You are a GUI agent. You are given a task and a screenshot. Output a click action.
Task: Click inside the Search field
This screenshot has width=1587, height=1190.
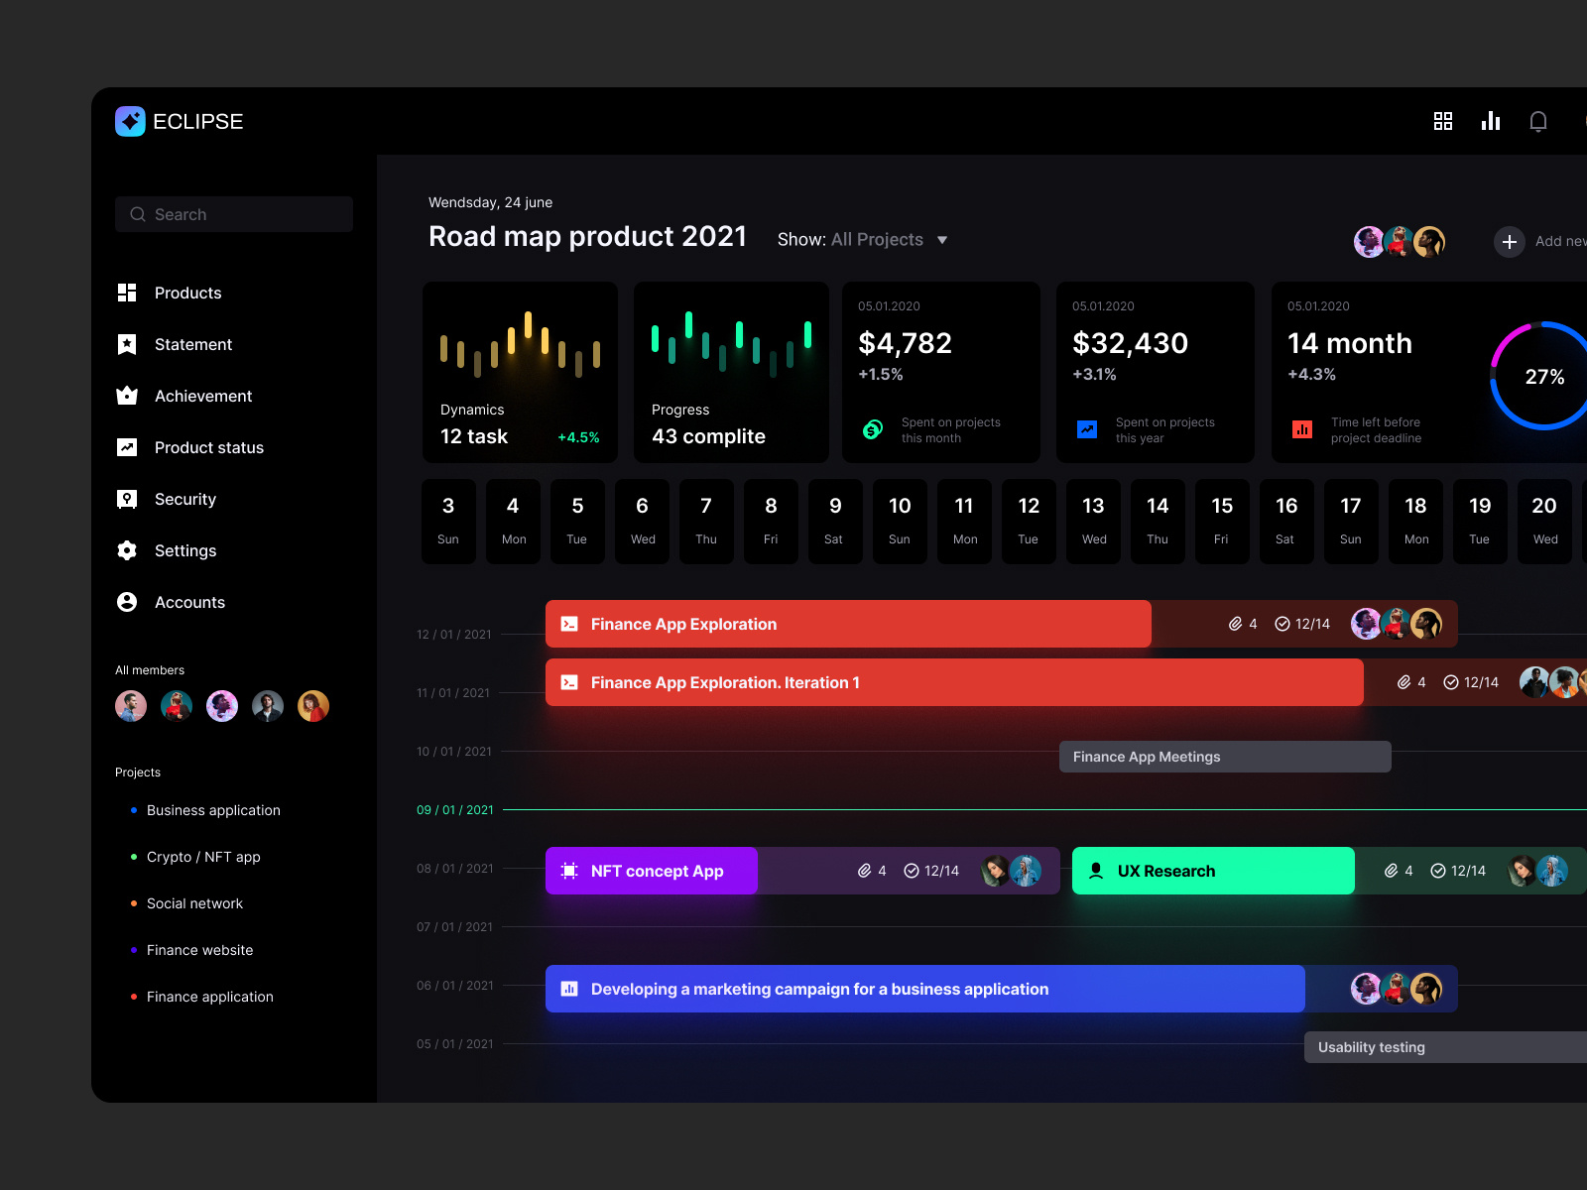point(233,214)
